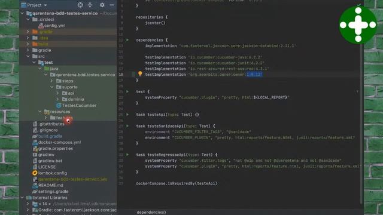383x215 pixels.
Task: Open build.gradle in the project tree
Action: pyautogui.click(x=50, y=136)
